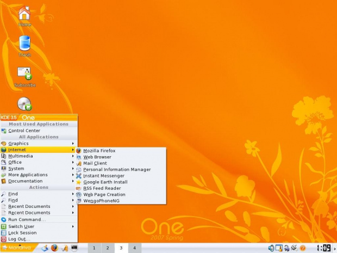Click the Show Desktop icon in the panel

[45, 248]
